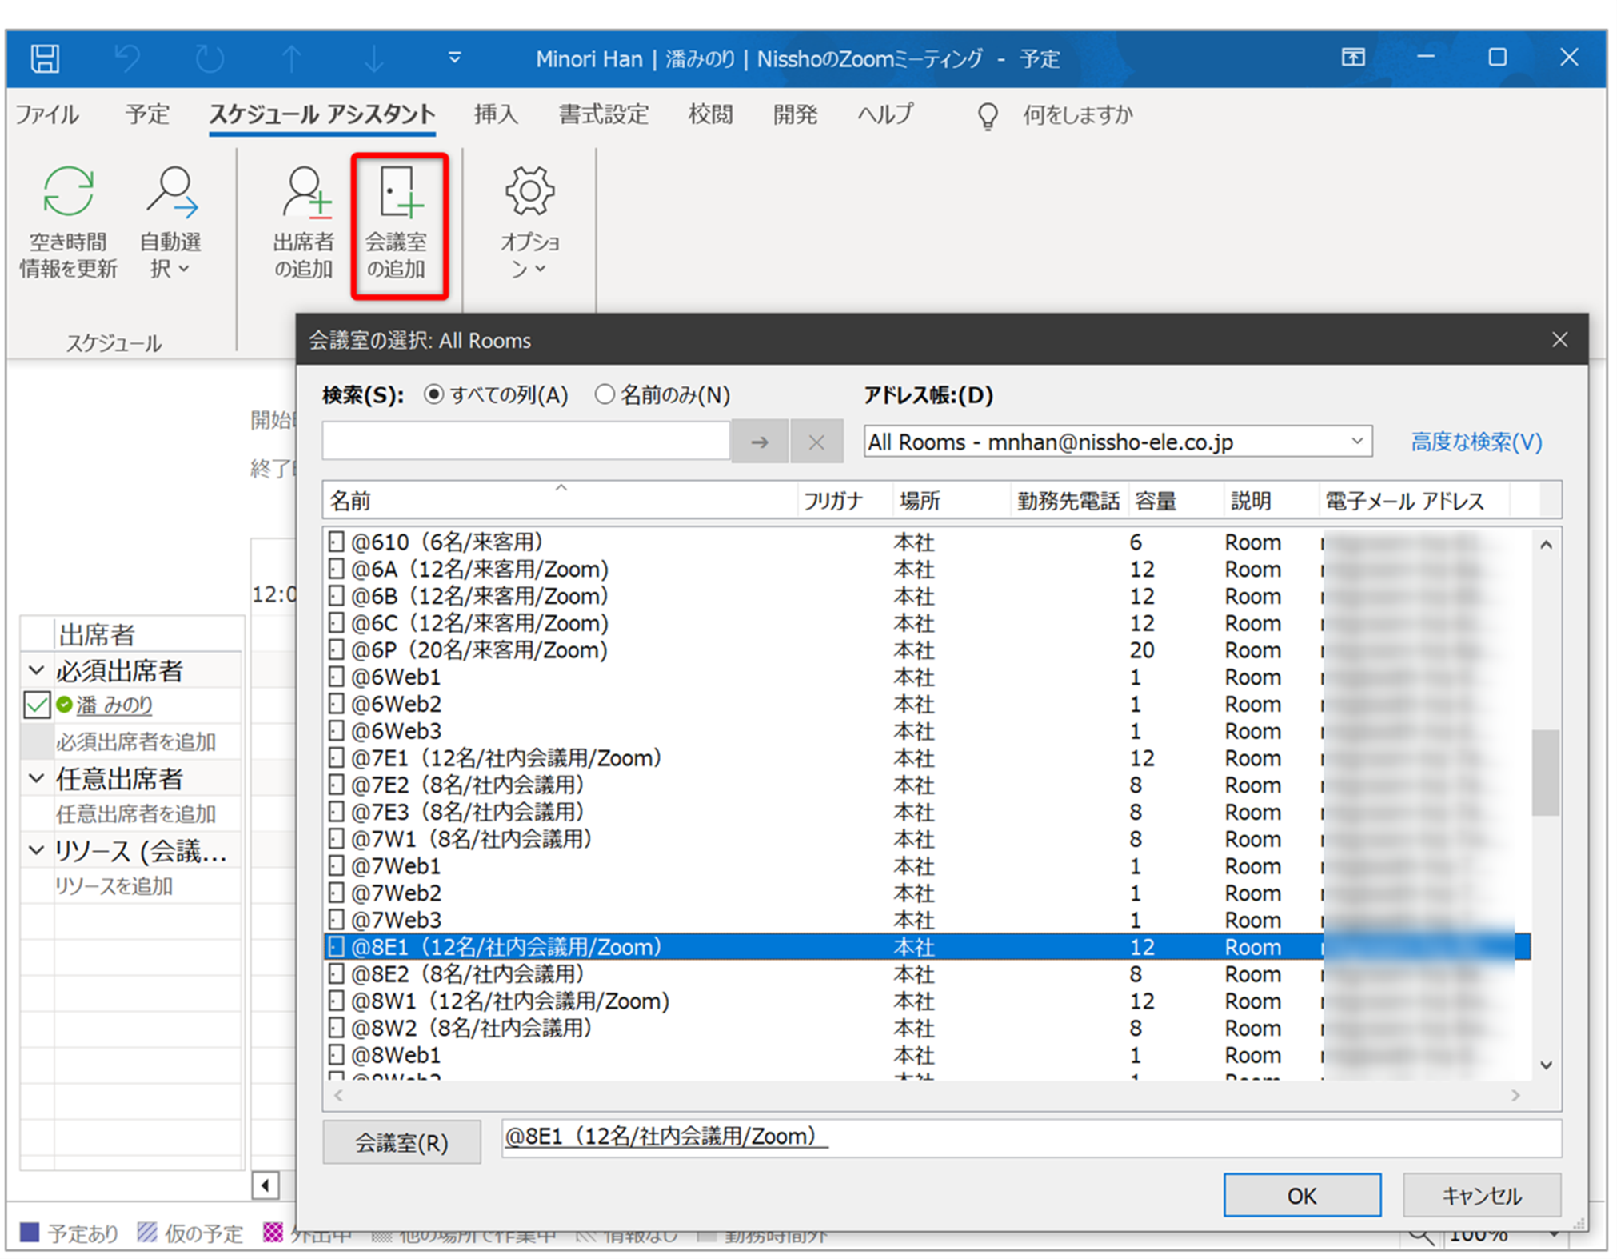1617x1259 pixels.
Task: Collapse 必須出席者 group
Action: [36, 670]
